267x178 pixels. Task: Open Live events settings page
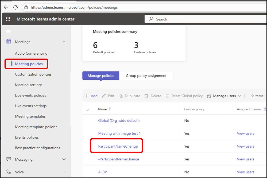pos(31,106)
